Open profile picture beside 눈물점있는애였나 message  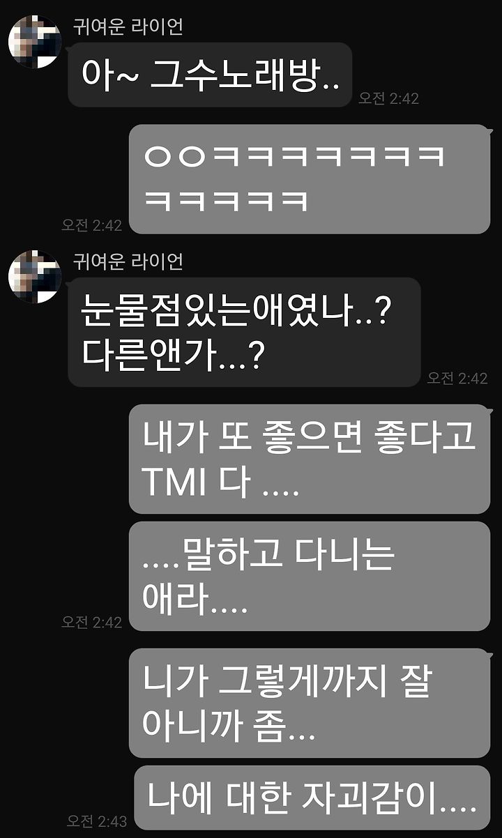coord(35,276)
